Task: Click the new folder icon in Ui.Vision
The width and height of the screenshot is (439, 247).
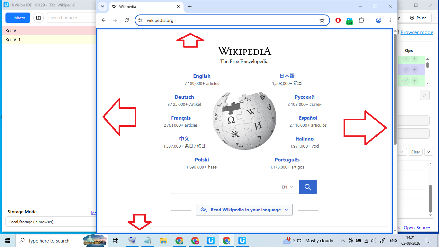Action: click(x=39, y=18)
